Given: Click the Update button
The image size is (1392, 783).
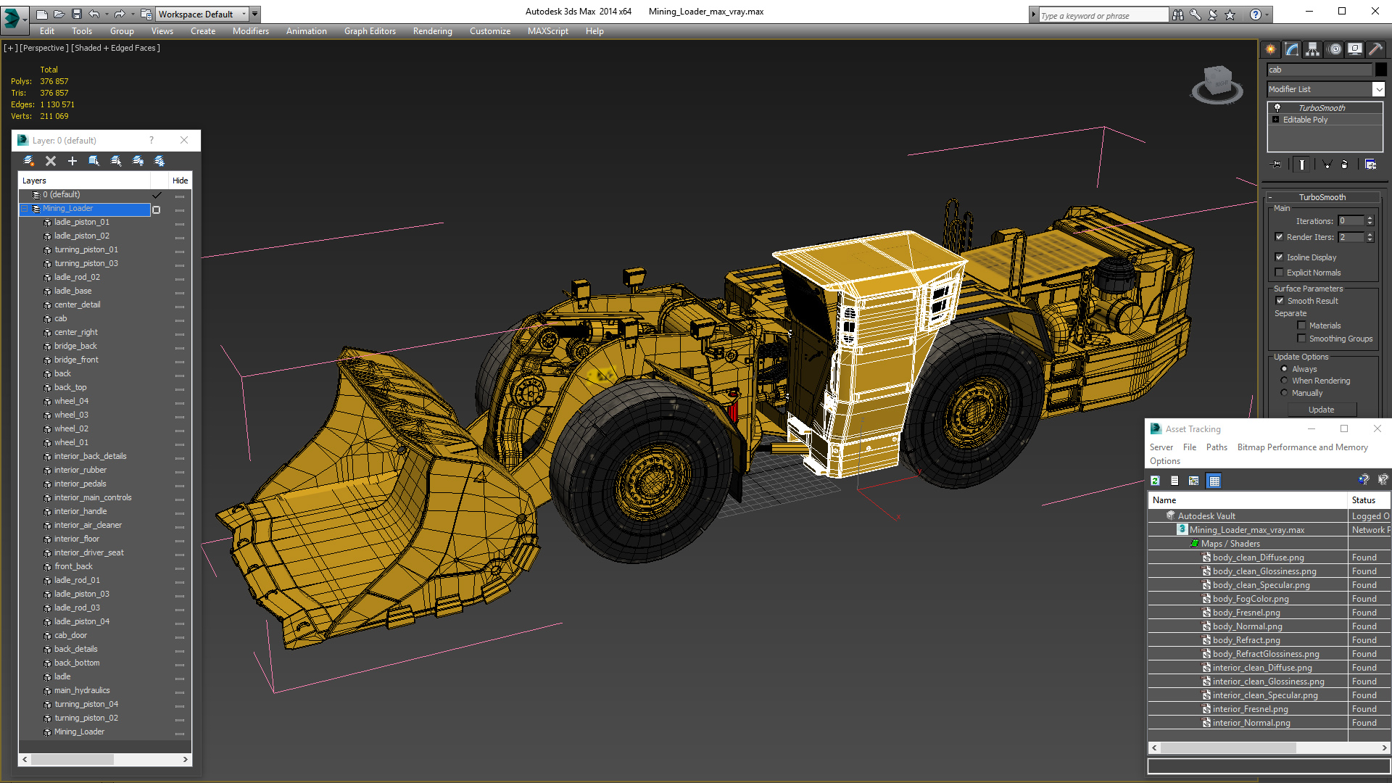Looking at the screenshot, I should tap(1321, 410).
